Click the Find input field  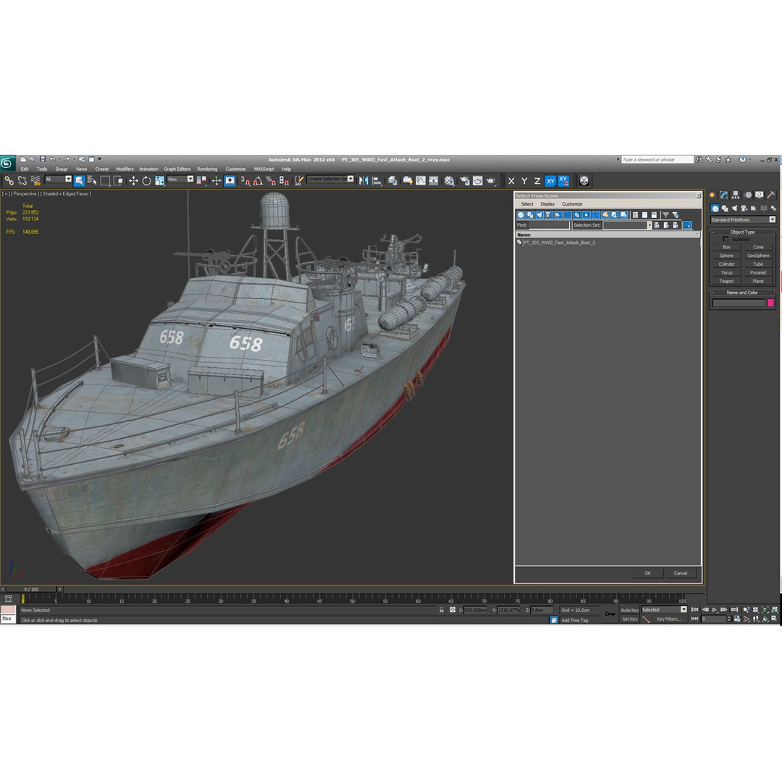(549, 225)
